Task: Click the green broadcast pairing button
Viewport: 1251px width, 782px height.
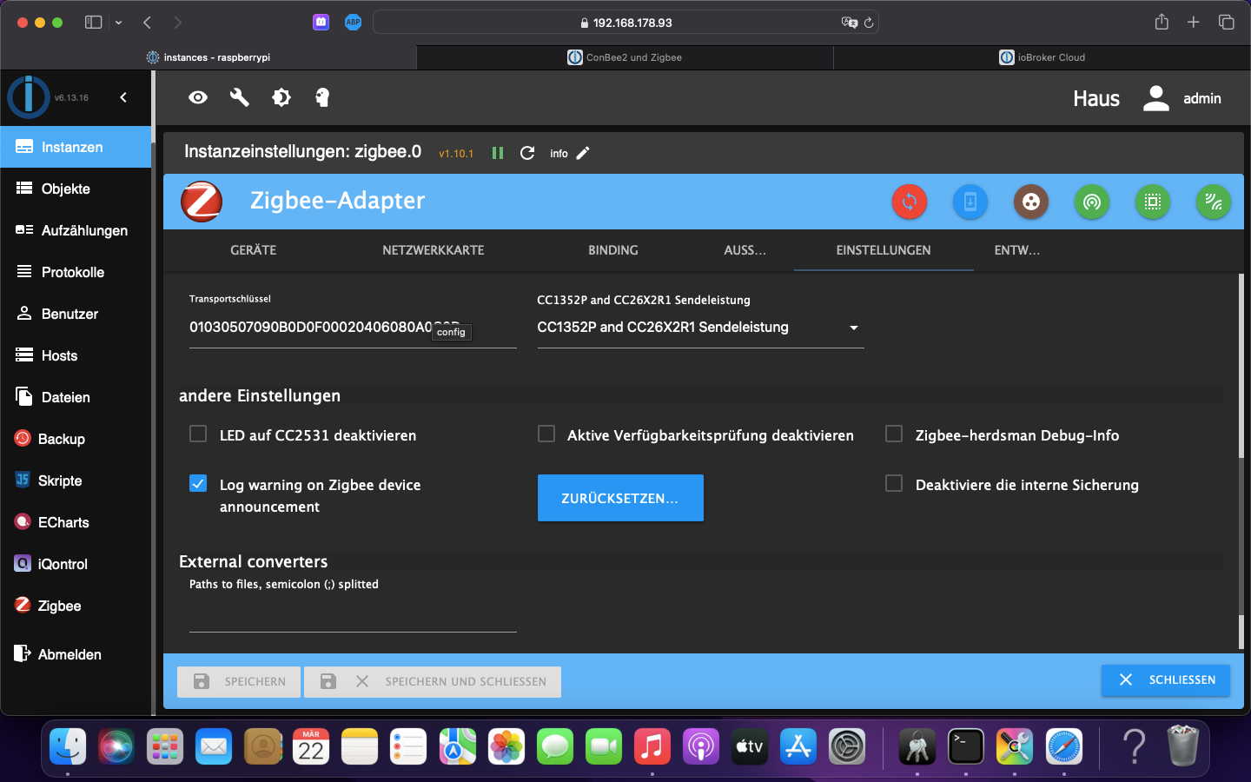Action: tap(1092, 202)
